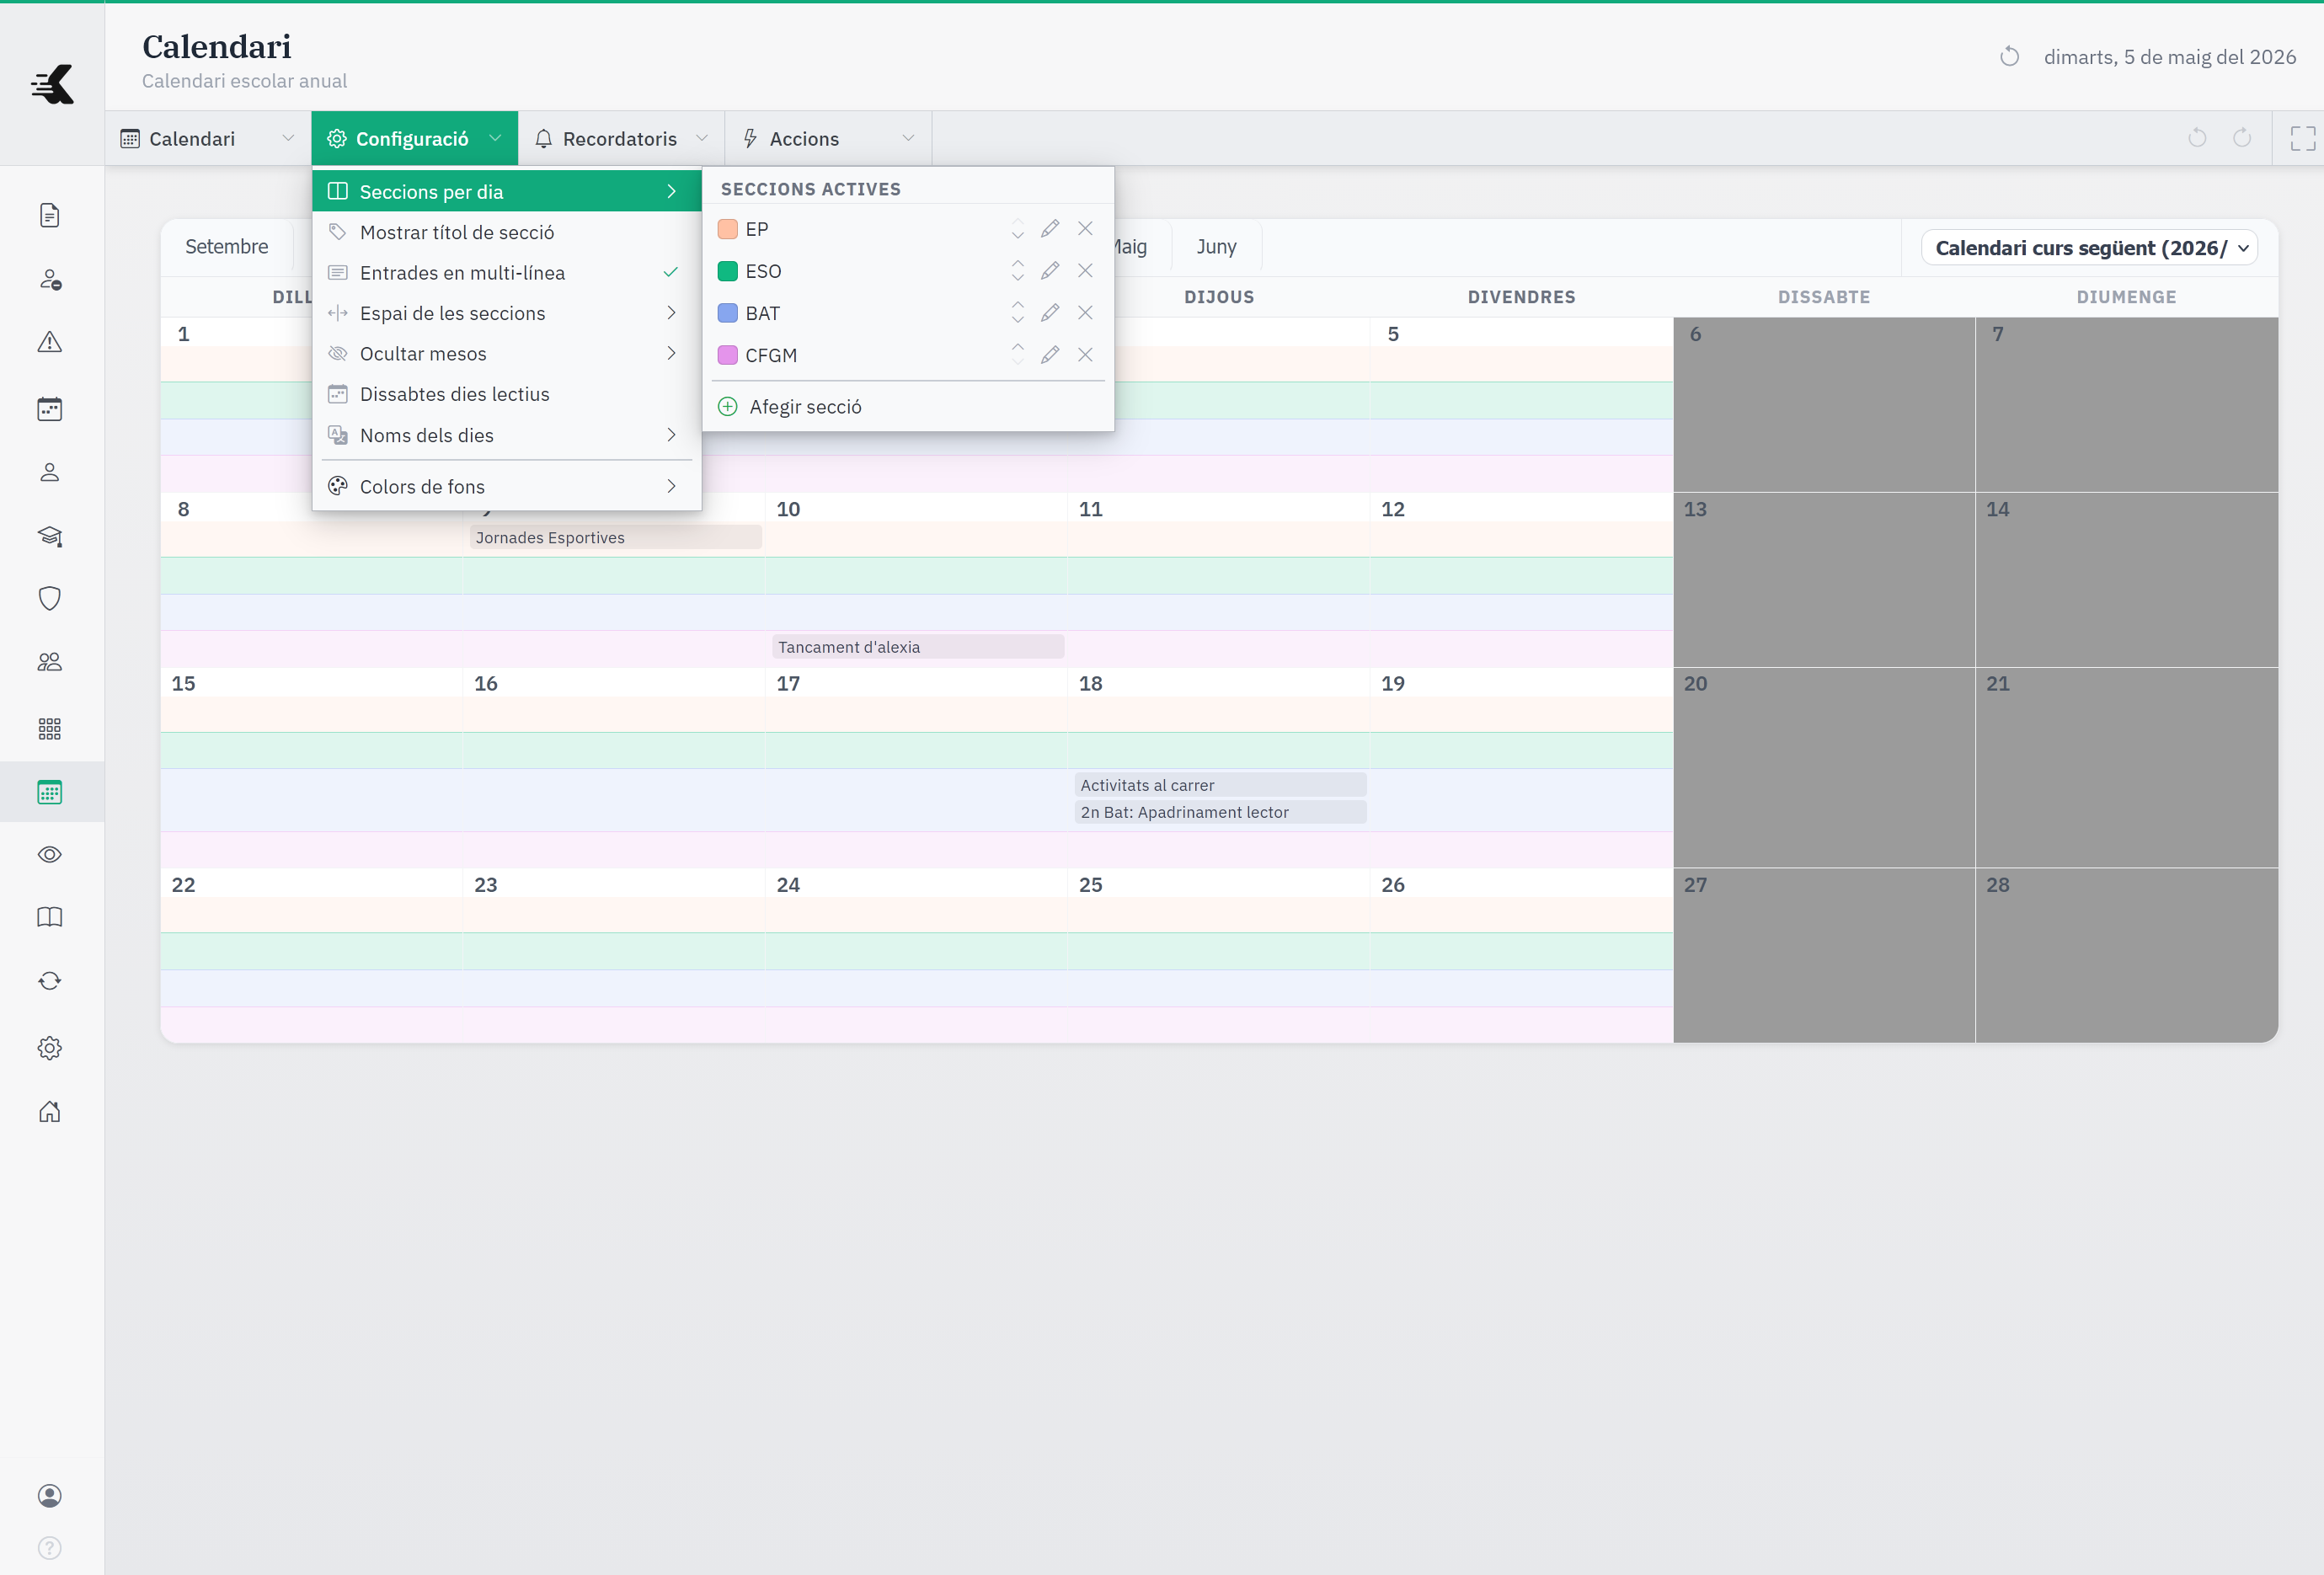Open the shield sidebar icon
Image resolution: width=2324 pixels, height=1575 pixels.
(x=50, y=598)
